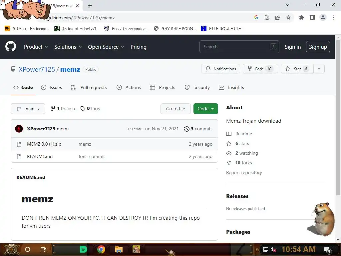Select the Code tab
Screen dimensions: 341x256
pos(23,87)
